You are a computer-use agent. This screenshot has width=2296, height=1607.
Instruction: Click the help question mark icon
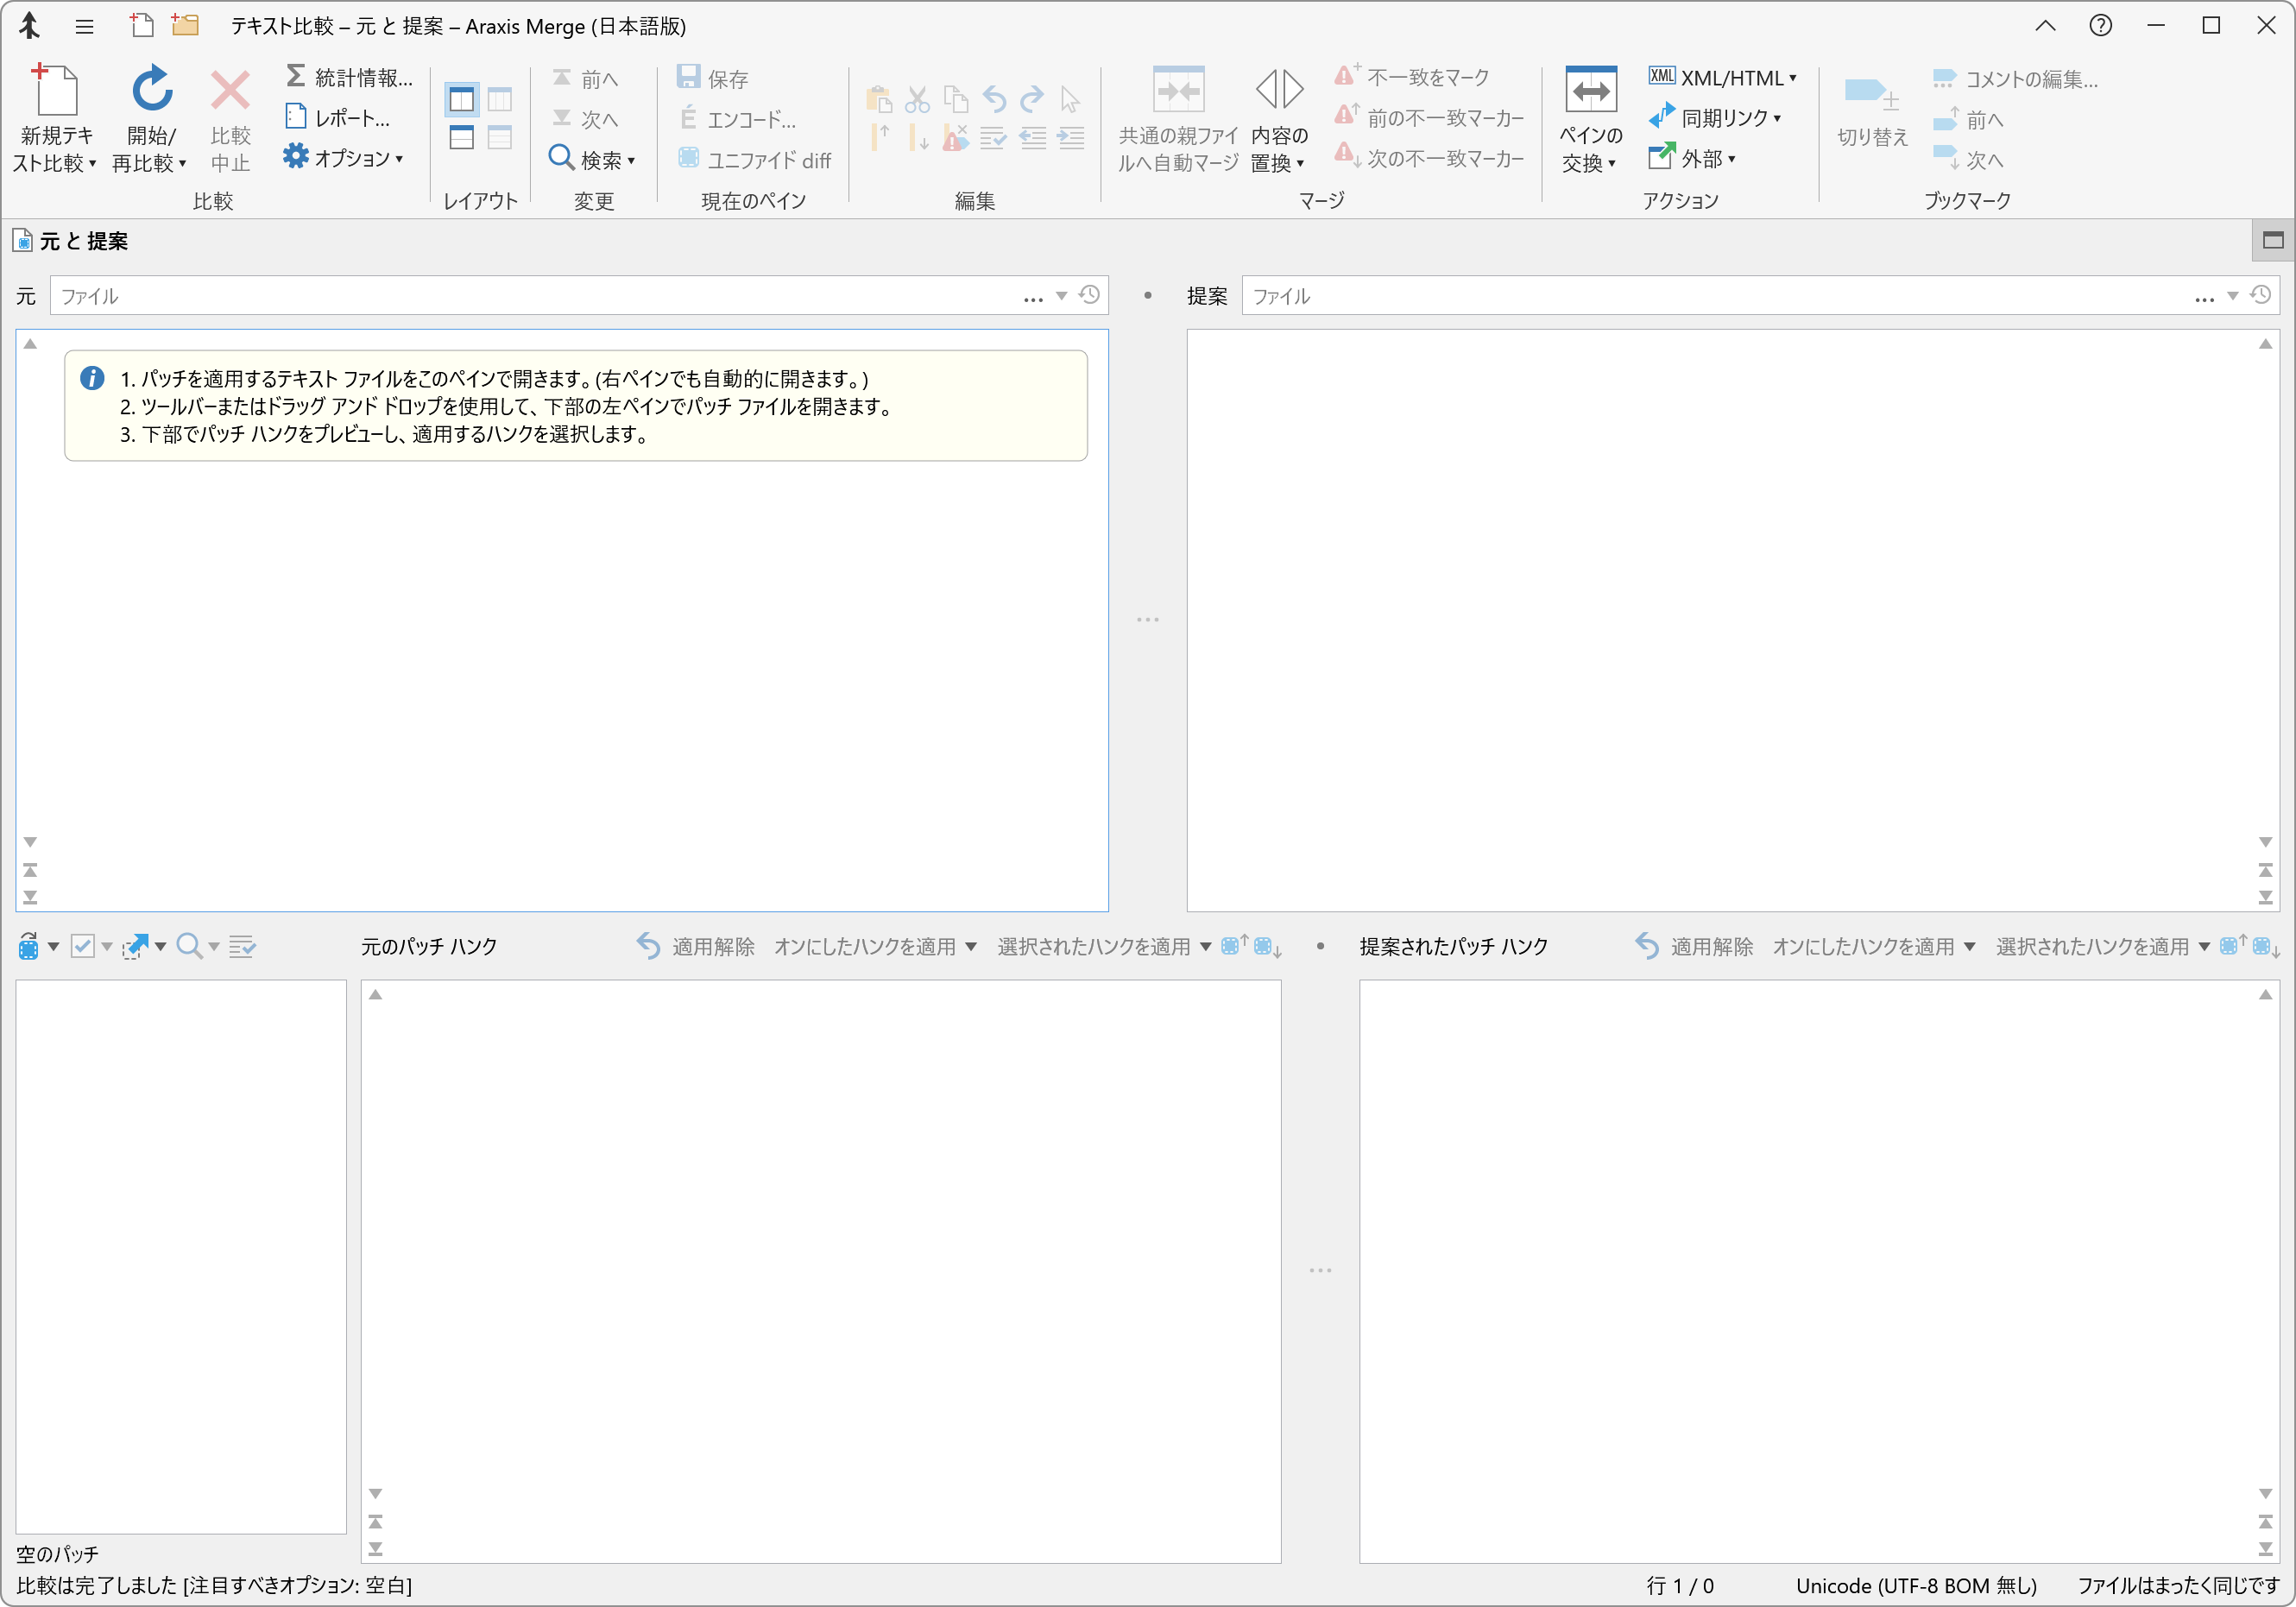[2100, 26]
